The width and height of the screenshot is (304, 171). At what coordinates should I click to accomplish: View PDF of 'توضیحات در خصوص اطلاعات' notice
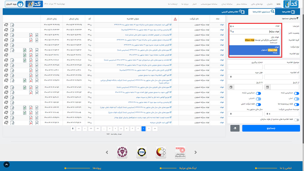point(31,35)
